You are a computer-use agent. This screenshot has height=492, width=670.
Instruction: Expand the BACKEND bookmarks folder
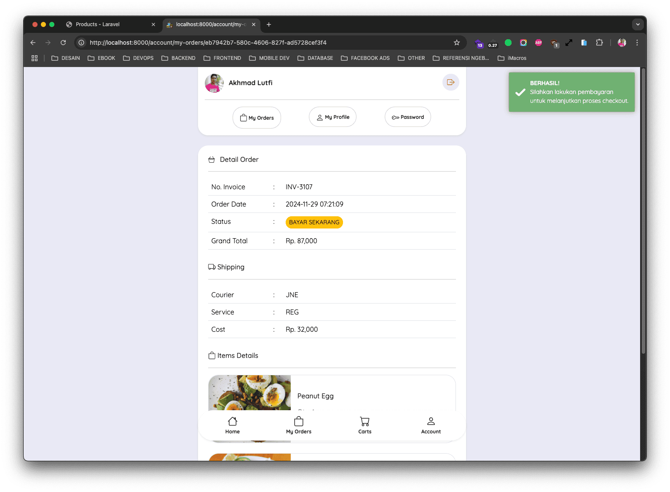coord(178,58)
